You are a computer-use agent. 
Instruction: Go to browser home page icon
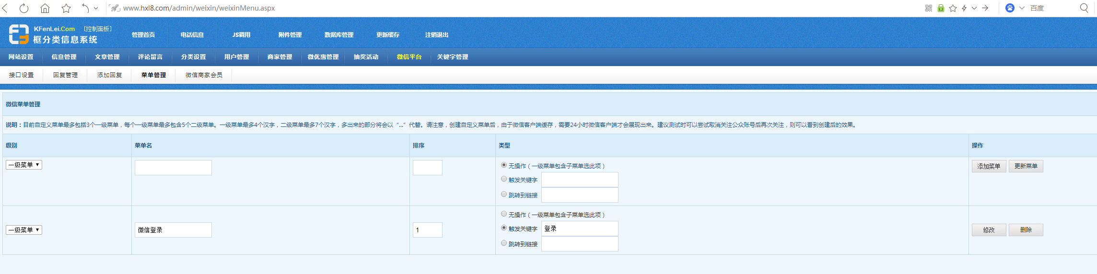point(45,8)
